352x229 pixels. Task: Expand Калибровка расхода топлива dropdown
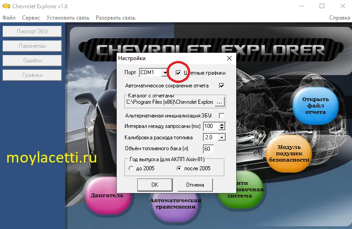point(222,137)
